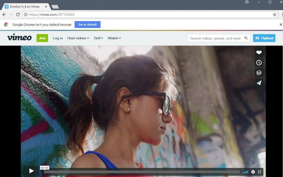This screenshot has width=283, height=177.
Task: Open the Chrome menu with three dots
Action: click(282, 14)
